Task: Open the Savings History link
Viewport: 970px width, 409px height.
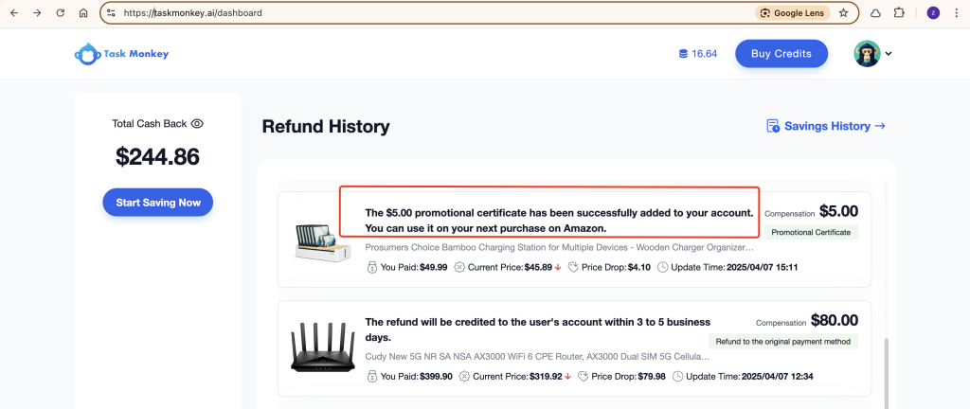Action: [x=826, y=126]
